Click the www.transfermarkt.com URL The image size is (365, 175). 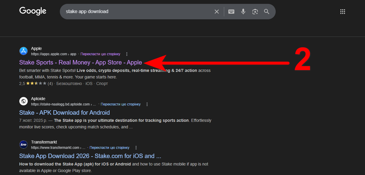[x=58, y=148]
